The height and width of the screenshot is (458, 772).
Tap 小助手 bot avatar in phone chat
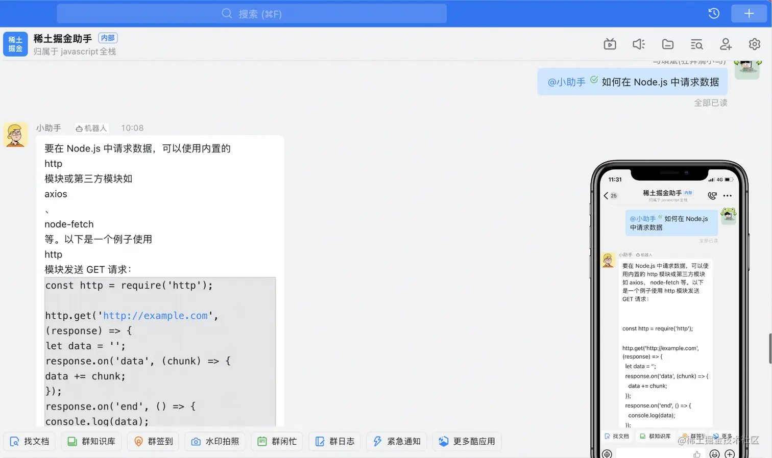click(608, 260)
